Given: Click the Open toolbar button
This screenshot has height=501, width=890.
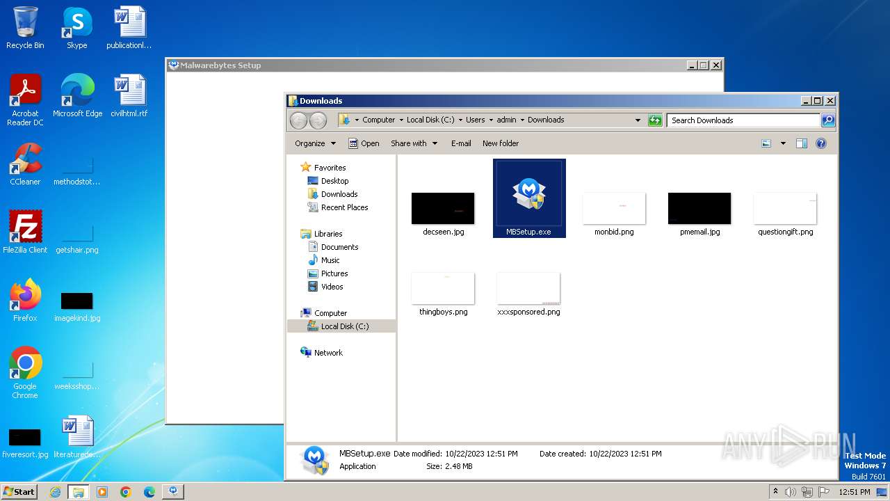Looking at the screenshot, I should tap(364, 143).
